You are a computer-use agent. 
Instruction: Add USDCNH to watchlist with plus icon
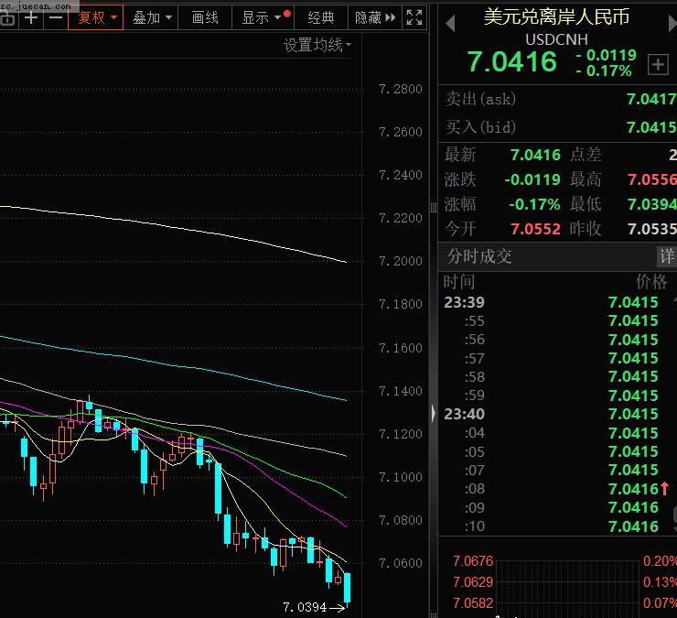tap(657, 64)
